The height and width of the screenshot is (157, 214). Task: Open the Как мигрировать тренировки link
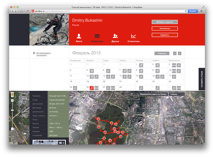[43, 54]
